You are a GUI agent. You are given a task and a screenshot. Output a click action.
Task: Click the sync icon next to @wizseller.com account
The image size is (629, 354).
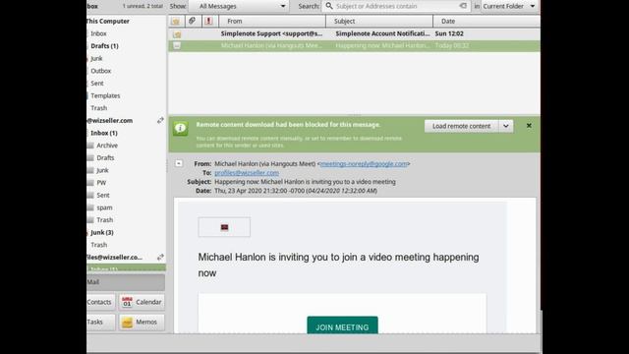coord(160,120)
